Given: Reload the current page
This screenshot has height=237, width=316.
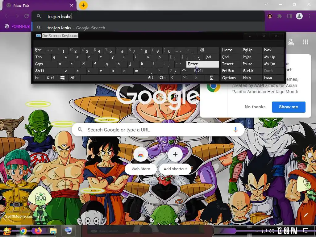Looking at the screenshot, I should pos(27,16).
